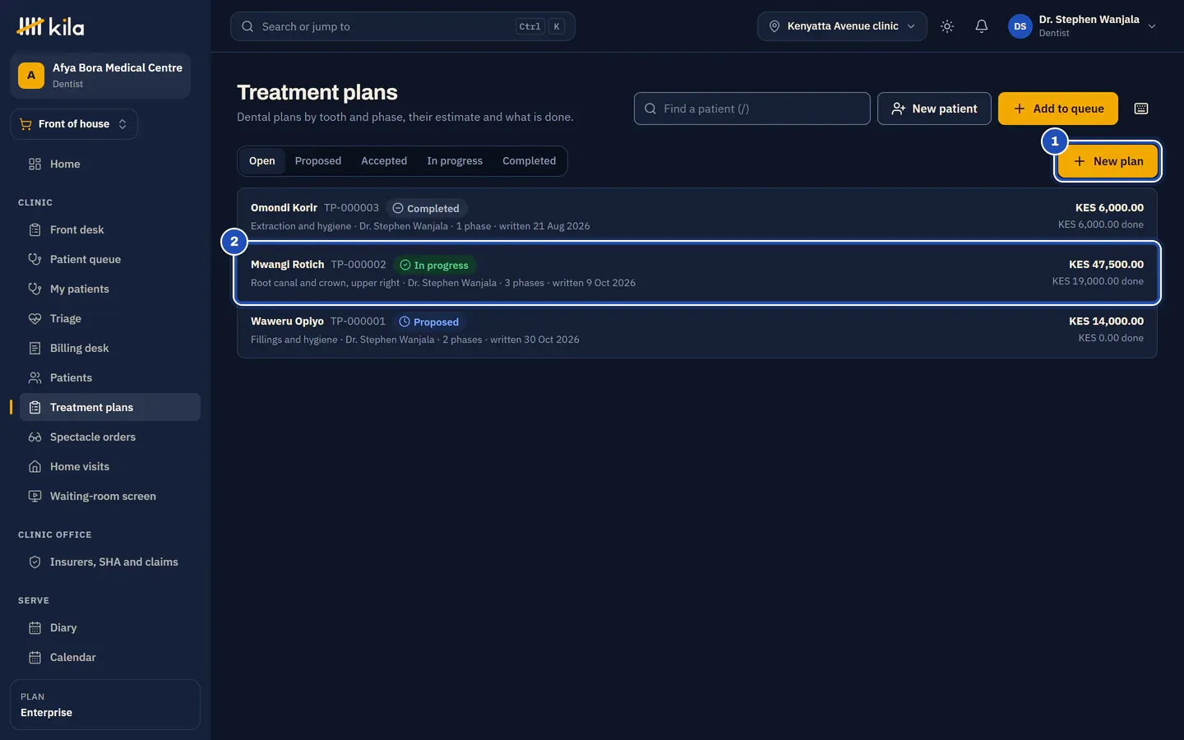Go to Patients list
The width and height of the screenshot is (1184, 740).
(x=110, y=377)
